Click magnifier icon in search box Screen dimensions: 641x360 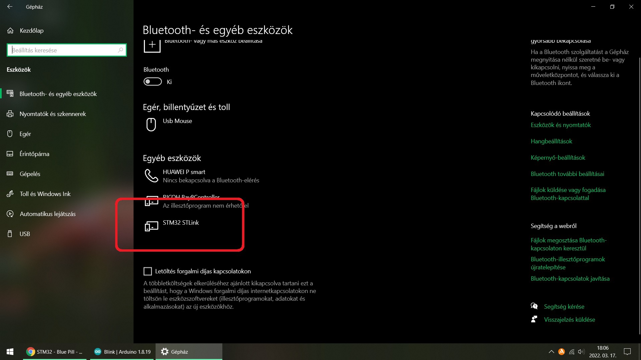coord(121,50)
